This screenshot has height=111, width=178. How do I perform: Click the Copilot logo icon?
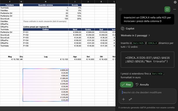coord(123,28)
